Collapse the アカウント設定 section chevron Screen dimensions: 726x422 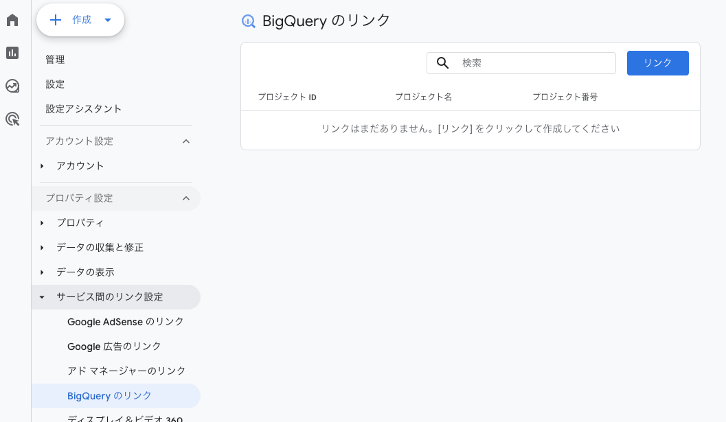click(186, 141)
